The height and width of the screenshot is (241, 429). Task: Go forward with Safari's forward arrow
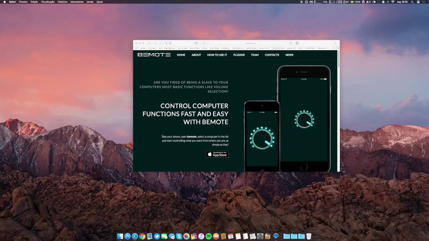click(160, 43)
